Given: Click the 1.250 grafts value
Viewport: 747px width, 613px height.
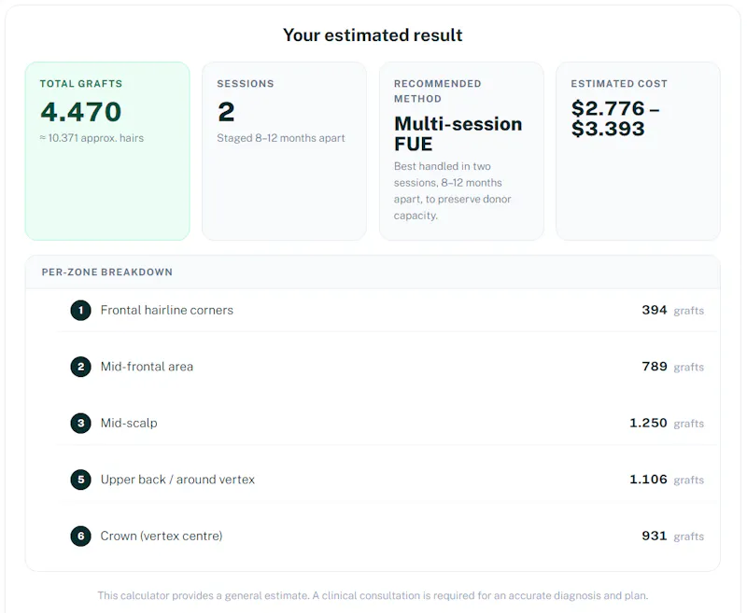Looking at the screenshot, I should 648,423.
